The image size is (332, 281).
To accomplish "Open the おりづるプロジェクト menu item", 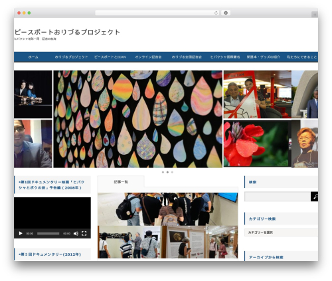I will (x=71, y=57).
